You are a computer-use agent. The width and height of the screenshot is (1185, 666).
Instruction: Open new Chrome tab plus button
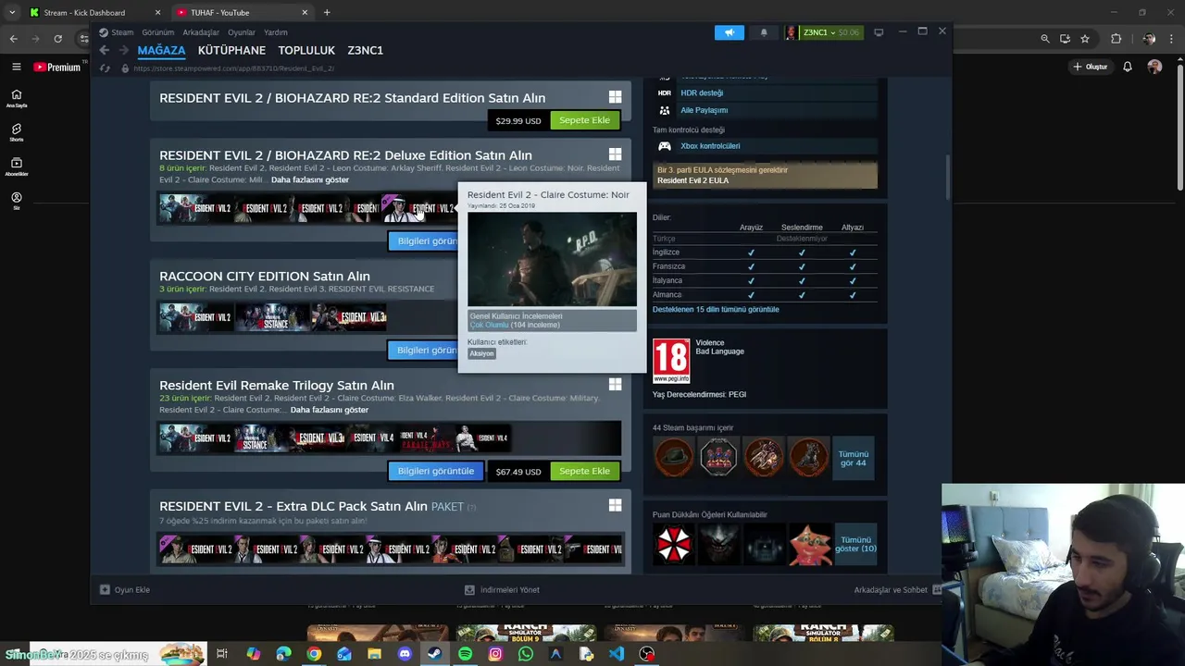pyautogui.click(x=326, y=12)
